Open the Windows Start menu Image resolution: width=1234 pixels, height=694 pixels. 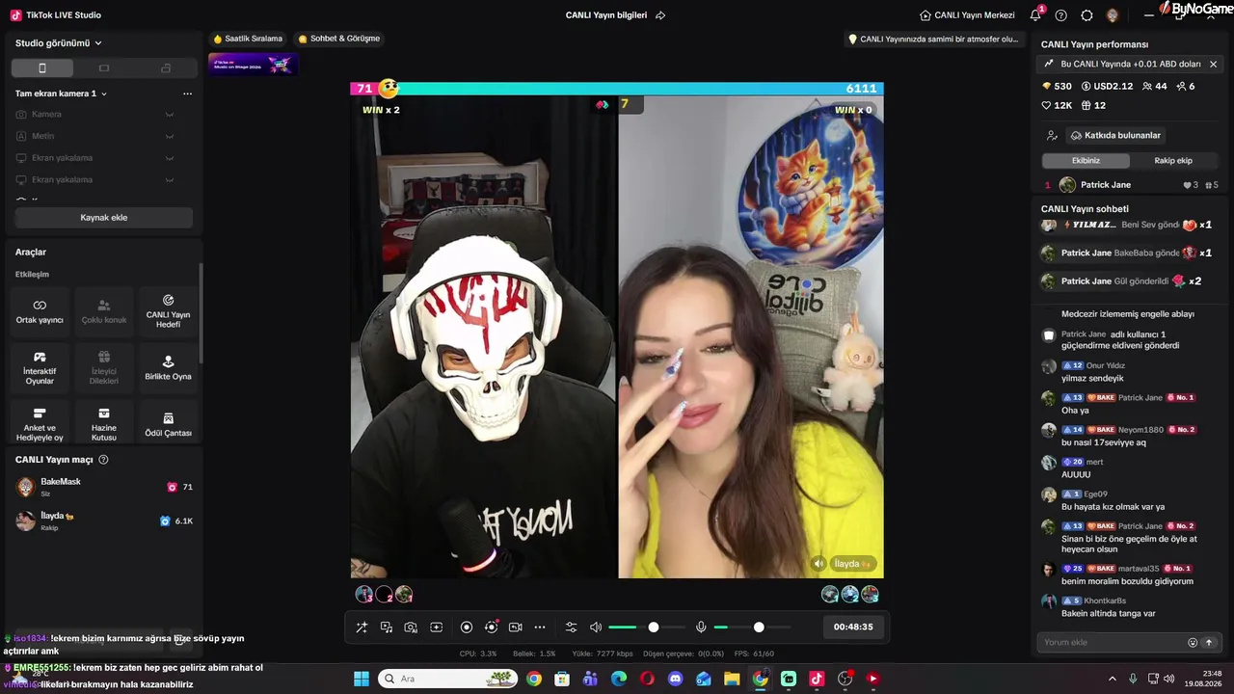pos(362,679)
